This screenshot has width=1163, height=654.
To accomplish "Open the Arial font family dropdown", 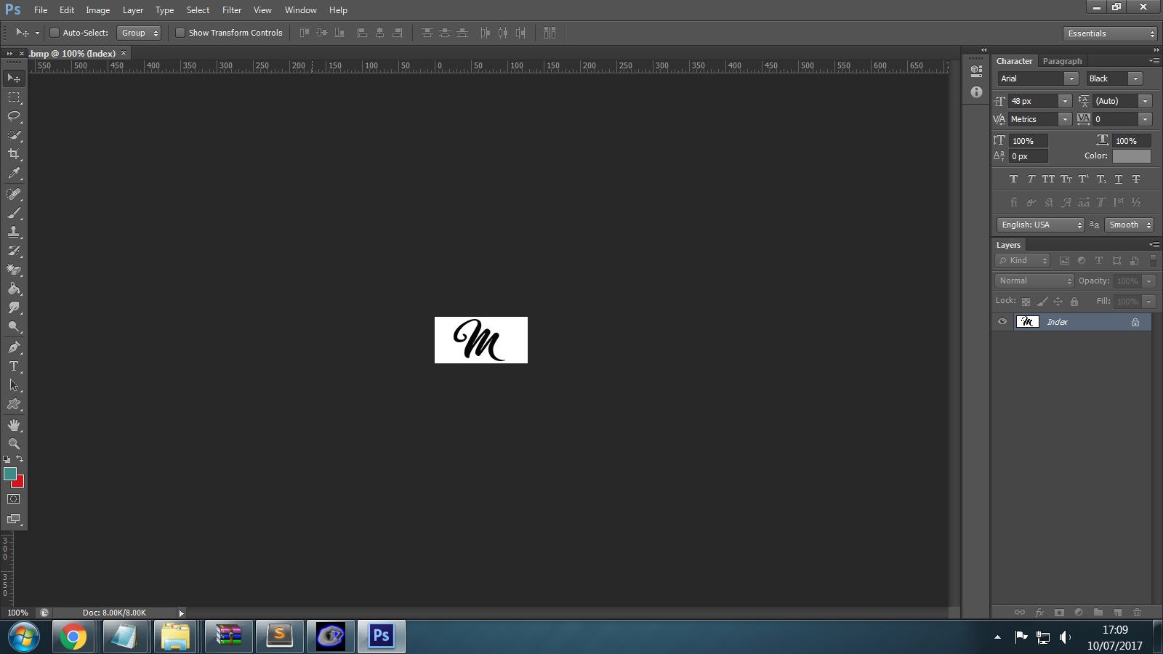I will [x=1037, y=78].
